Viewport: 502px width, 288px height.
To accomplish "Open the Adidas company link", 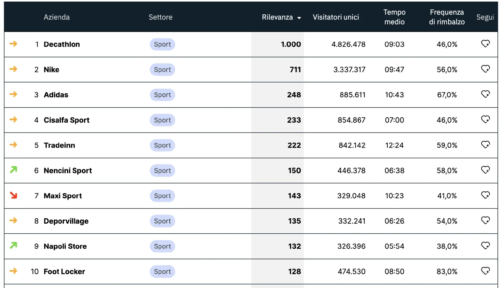I will pyautogui.click(x=56, y=95).
